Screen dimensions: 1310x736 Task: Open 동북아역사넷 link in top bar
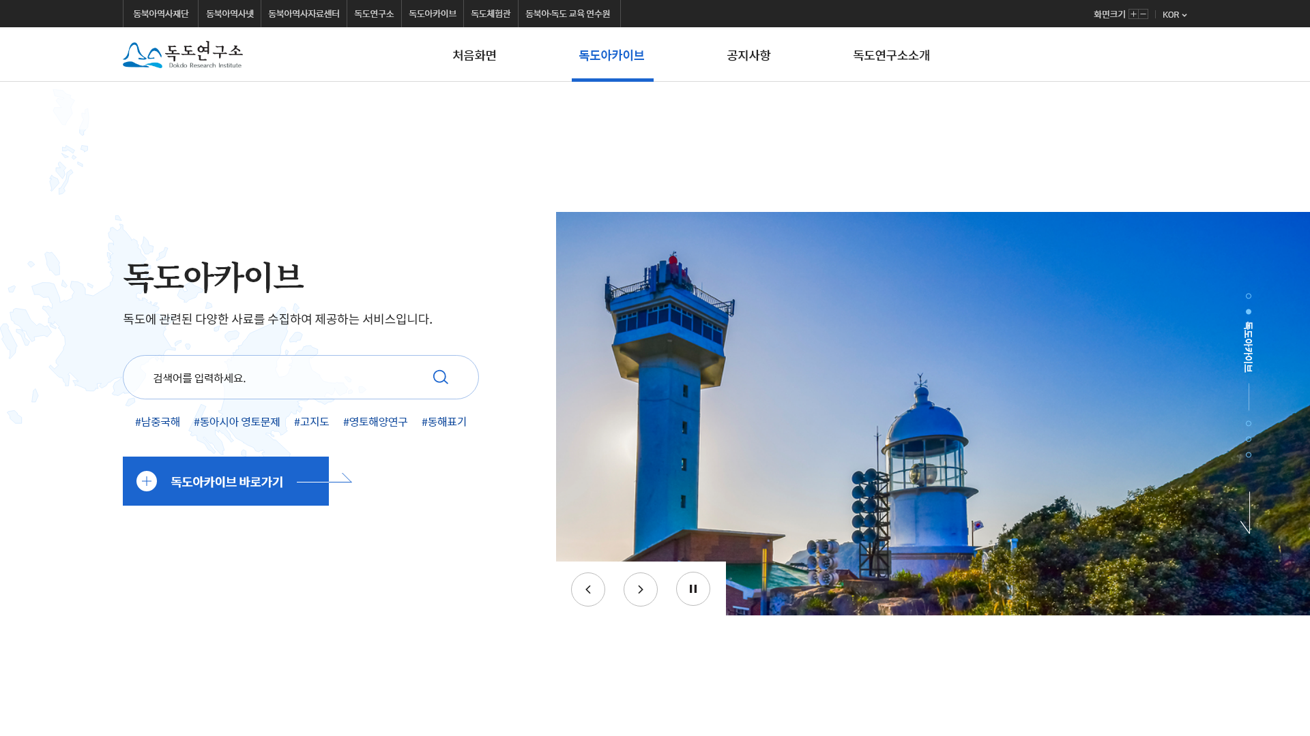[229, 14]
